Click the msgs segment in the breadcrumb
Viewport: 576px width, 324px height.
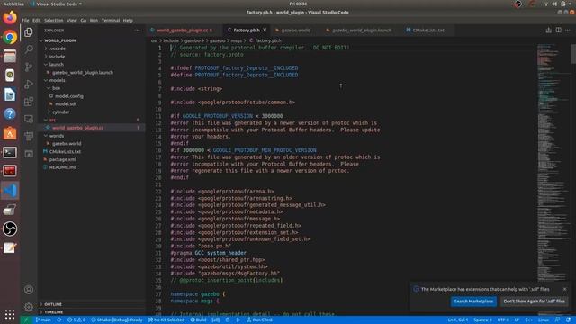(236, 40)
